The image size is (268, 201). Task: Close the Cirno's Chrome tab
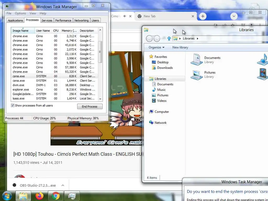pyautogui.click(x=130, y=16)
